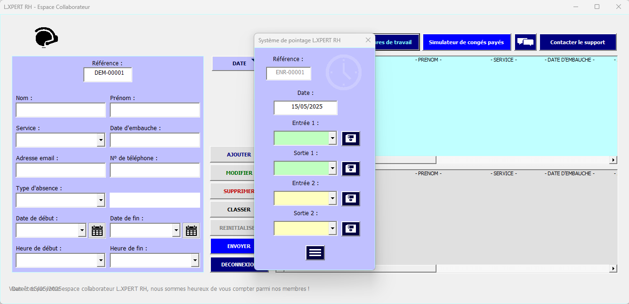Viewport: 629px width, 304px height.
Task: Expand the Entrée 2 time dropdown
Action: (x=333, y=199)
